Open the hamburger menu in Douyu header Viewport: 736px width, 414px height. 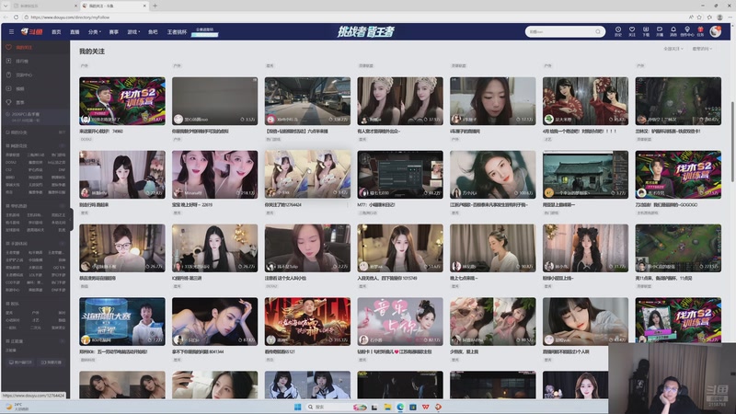pos(11,32)
